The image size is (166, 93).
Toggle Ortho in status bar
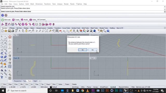[x=83, y=87]
